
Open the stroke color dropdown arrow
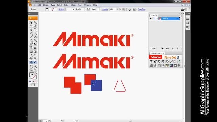(56, 9)
